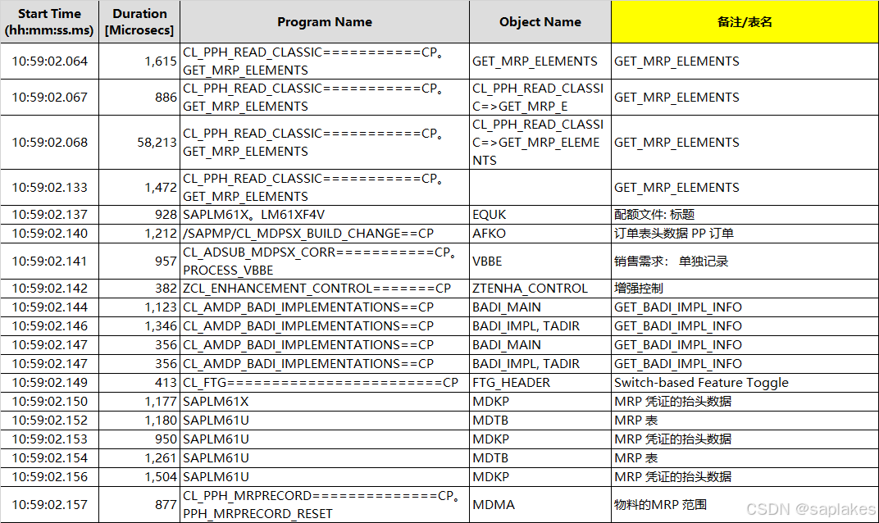The width and height of the screenshot is (879, 523).
Task: Click remark 增强控制
Action: pyautogui.click(x=639, y=288)
